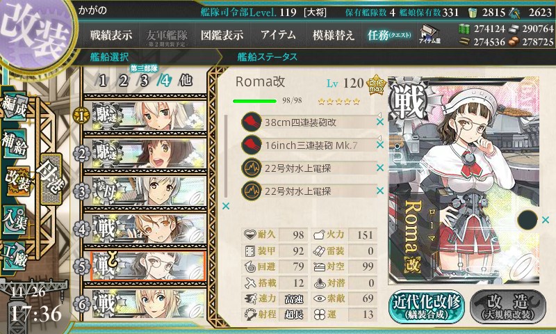The height and width of the screenshot is (334, 556).
Task: Select the flagship destroyer in slot 1
Action: (x=149, y=116)
